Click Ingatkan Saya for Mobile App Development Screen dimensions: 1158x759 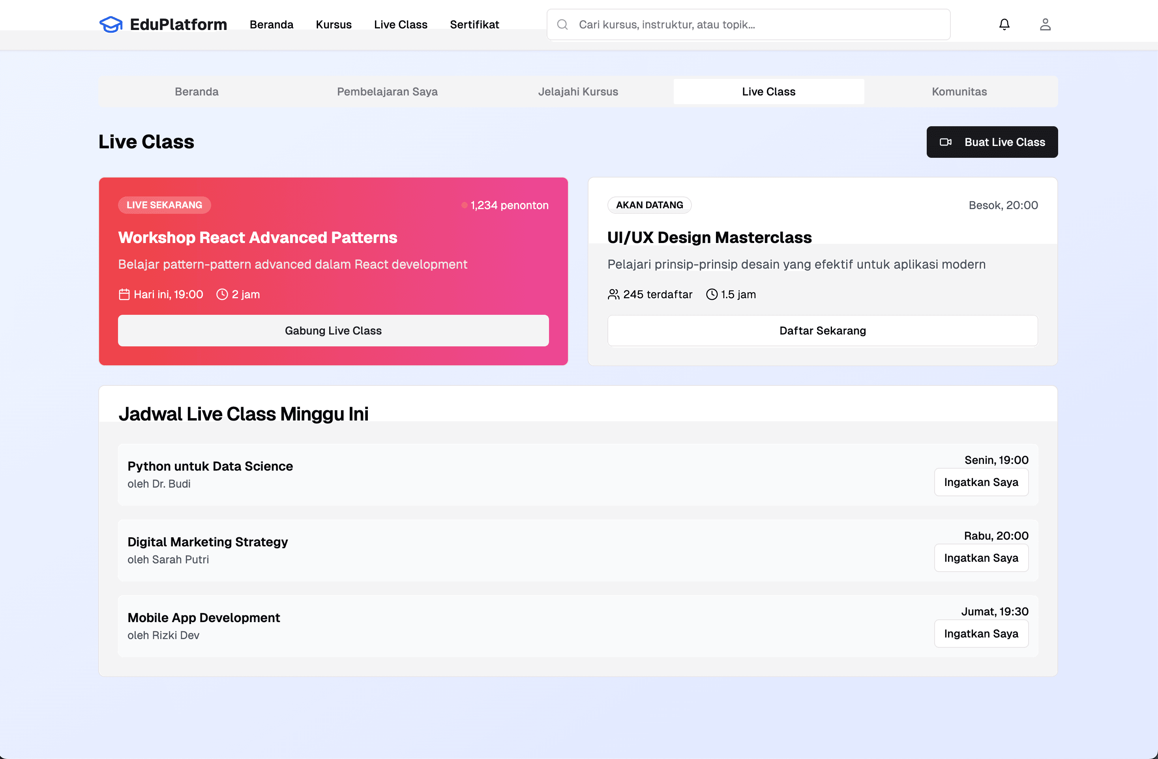point(982,634)
